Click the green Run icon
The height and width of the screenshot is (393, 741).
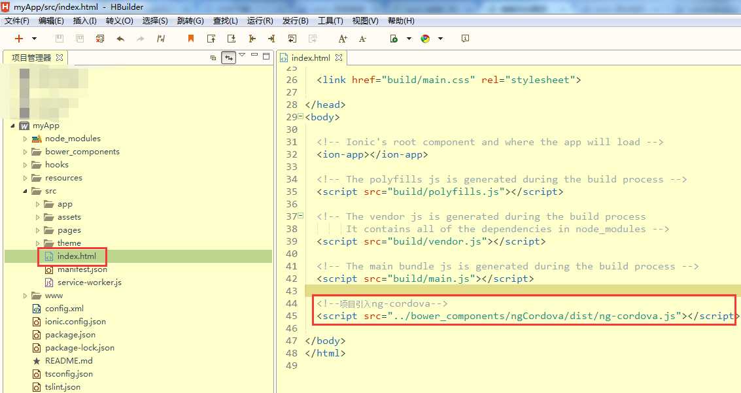coord(394,39)
